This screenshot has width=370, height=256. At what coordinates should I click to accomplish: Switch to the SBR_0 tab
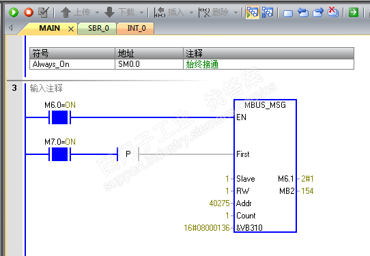[x=98, y=28]
